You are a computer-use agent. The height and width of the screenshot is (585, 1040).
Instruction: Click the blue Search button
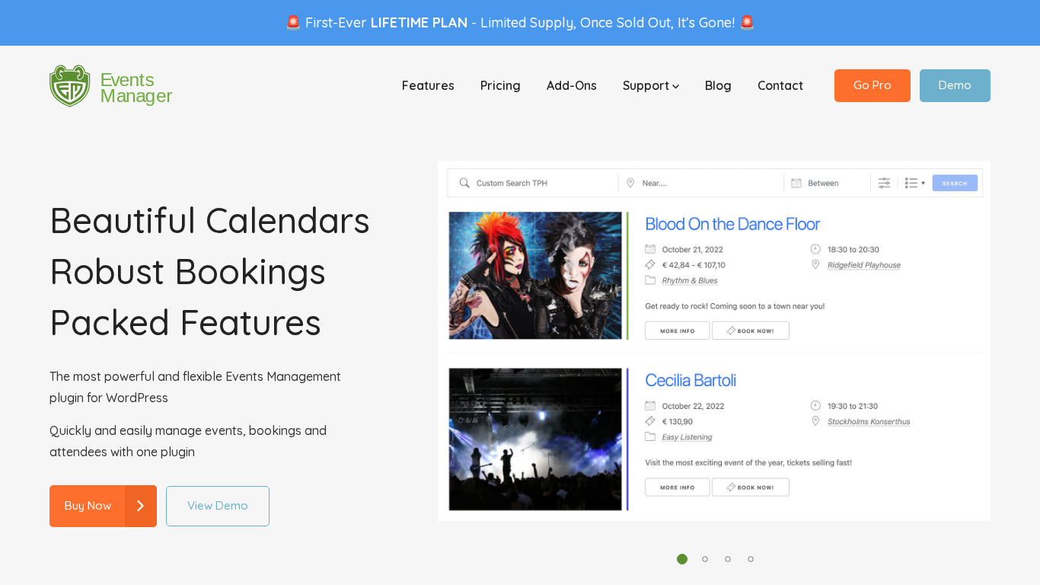click(955, 183)
